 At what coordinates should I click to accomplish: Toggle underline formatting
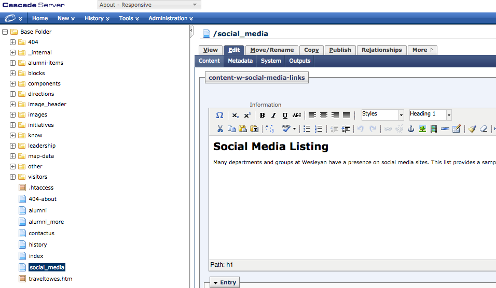click(285, 116)
